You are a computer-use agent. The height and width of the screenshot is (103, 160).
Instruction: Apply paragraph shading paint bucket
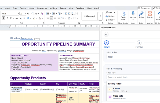pyautogui.click(x=69, y=18)
